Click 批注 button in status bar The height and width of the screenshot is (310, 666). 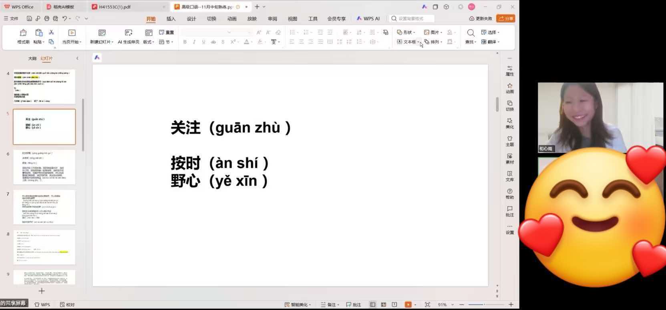coord(353,304)
